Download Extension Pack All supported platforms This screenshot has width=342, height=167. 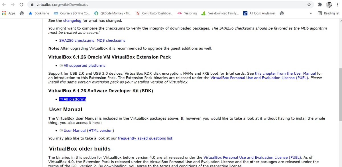pos(82,66)
